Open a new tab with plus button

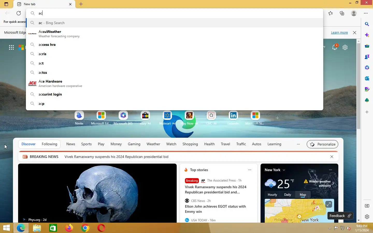point(81,4)
